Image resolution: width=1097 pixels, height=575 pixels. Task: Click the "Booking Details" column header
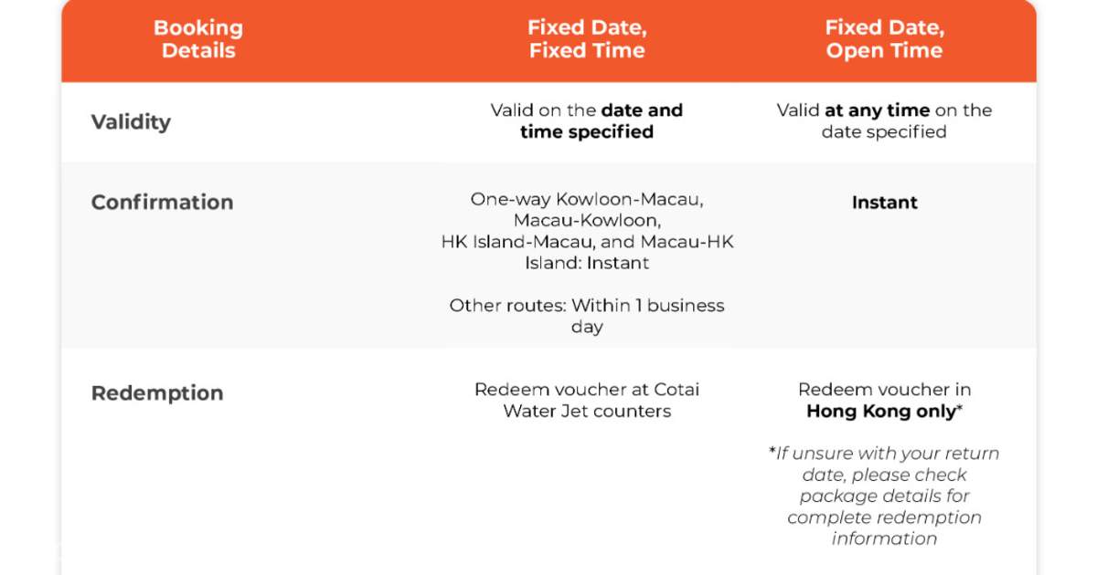tap(197, 39)
